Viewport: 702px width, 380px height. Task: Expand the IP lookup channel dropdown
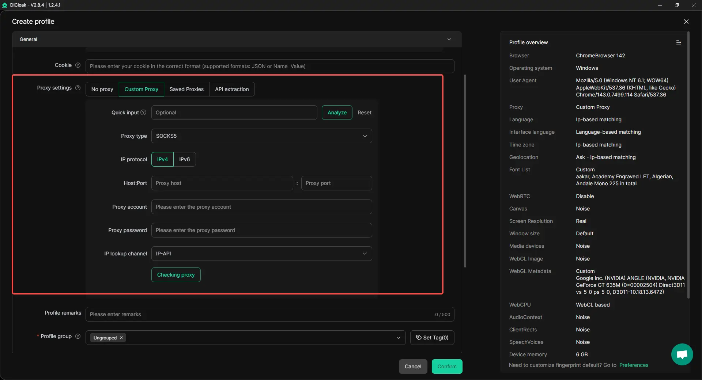coord(261,254)
